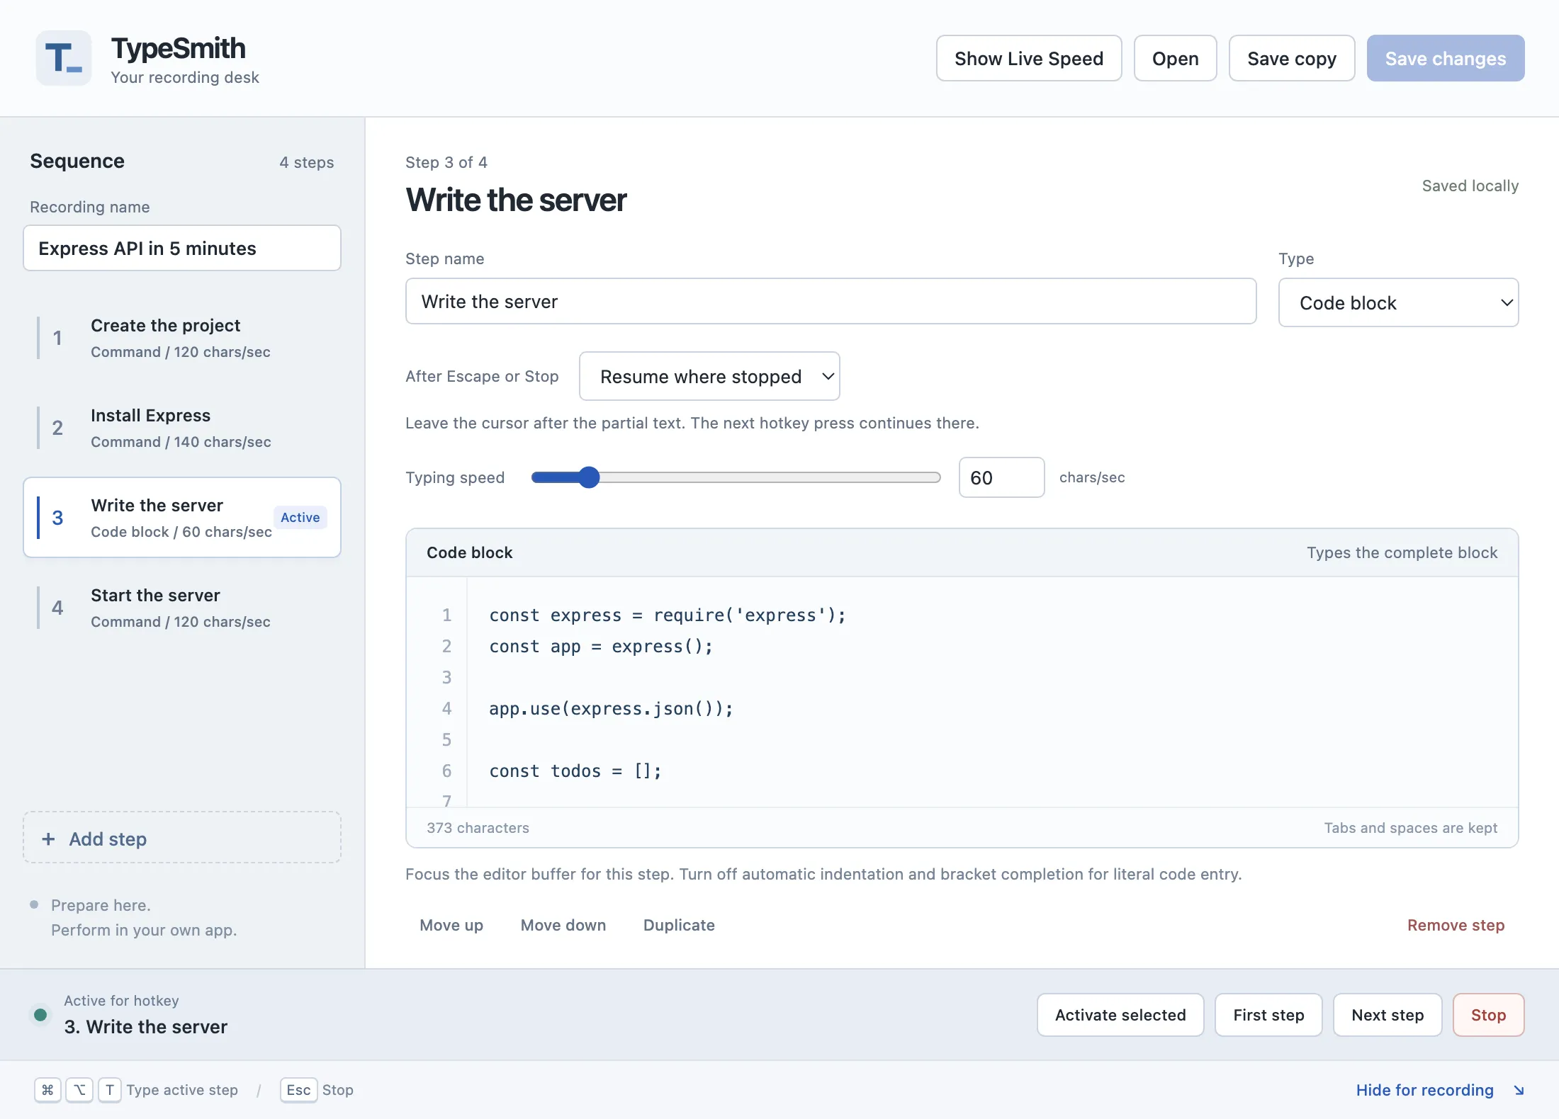
Task: Click the Active badge on step 3
Action: (300, 517)
